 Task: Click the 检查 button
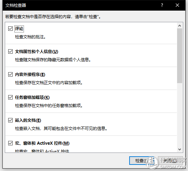click(x=142, y=160)
